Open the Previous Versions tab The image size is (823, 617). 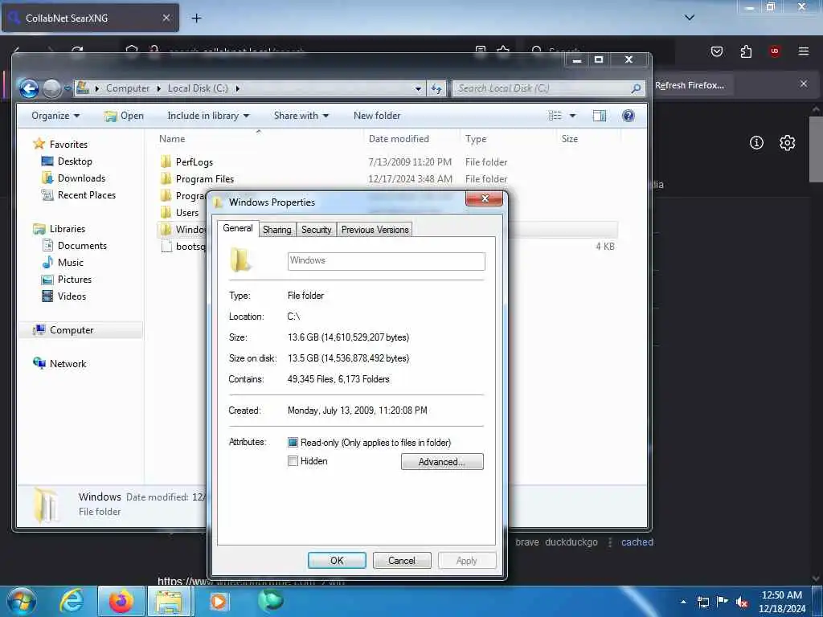[x=375, y=230]
